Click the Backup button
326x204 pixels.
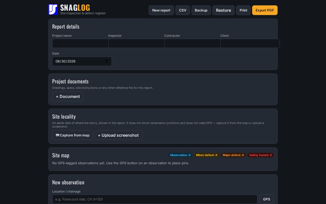pos(201,10)
